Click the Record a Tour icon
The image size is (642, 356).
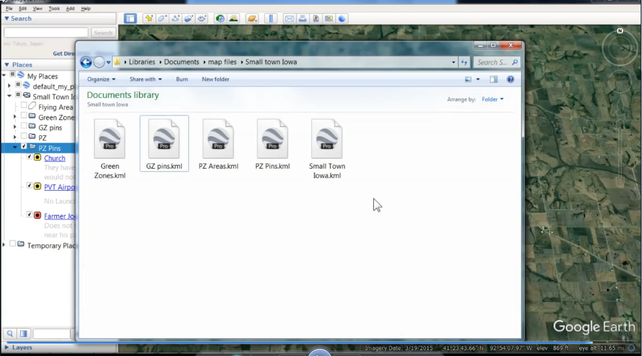(x=202, y=18)
